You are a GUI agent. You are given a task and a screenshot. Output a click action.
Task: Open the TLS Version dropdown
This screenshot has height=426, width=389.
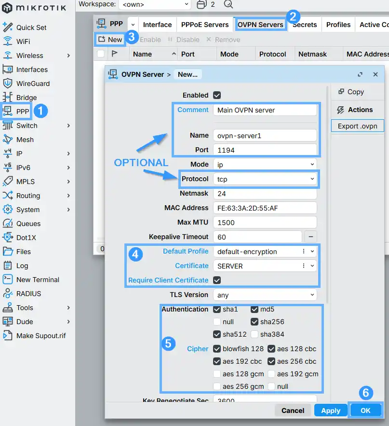click(265, 295)
